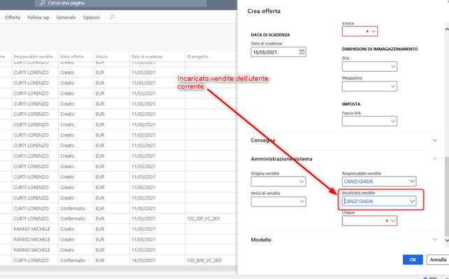Viewport: 449px width, 279px height.
Task: Open the Generale menu
Action: coord(66,17)
